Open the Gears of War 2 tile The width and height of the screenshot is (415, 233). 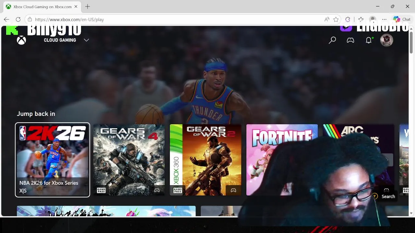click(206, 160)
